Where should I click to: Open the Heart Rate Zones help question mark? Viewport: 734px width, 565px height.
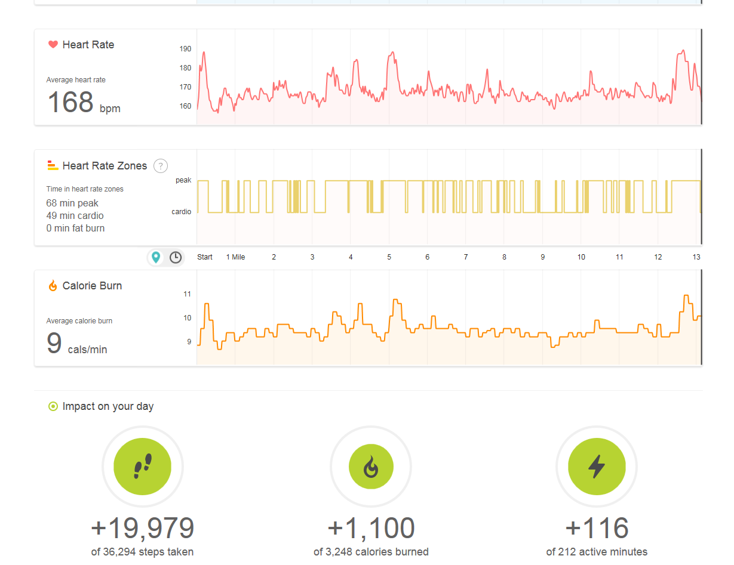(x=161, y=166)
